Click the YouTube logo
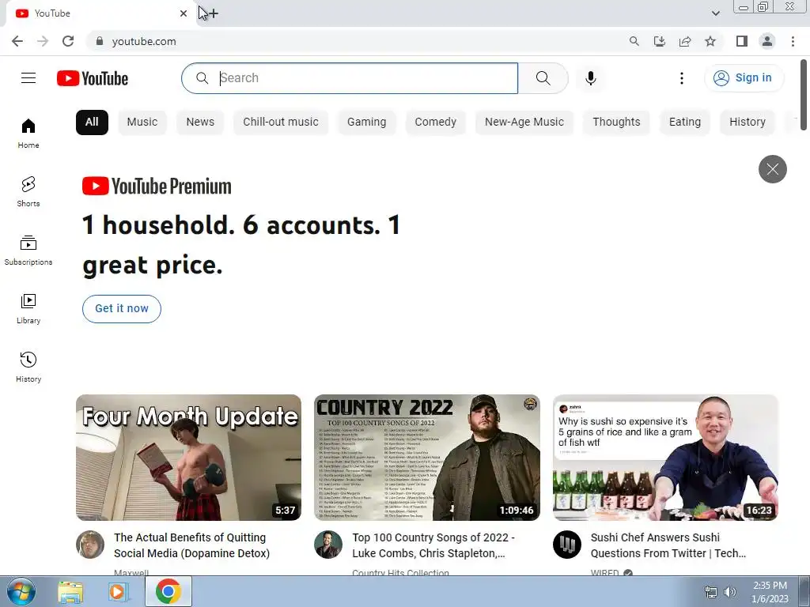The image size is (810, 607). [93, 78]
